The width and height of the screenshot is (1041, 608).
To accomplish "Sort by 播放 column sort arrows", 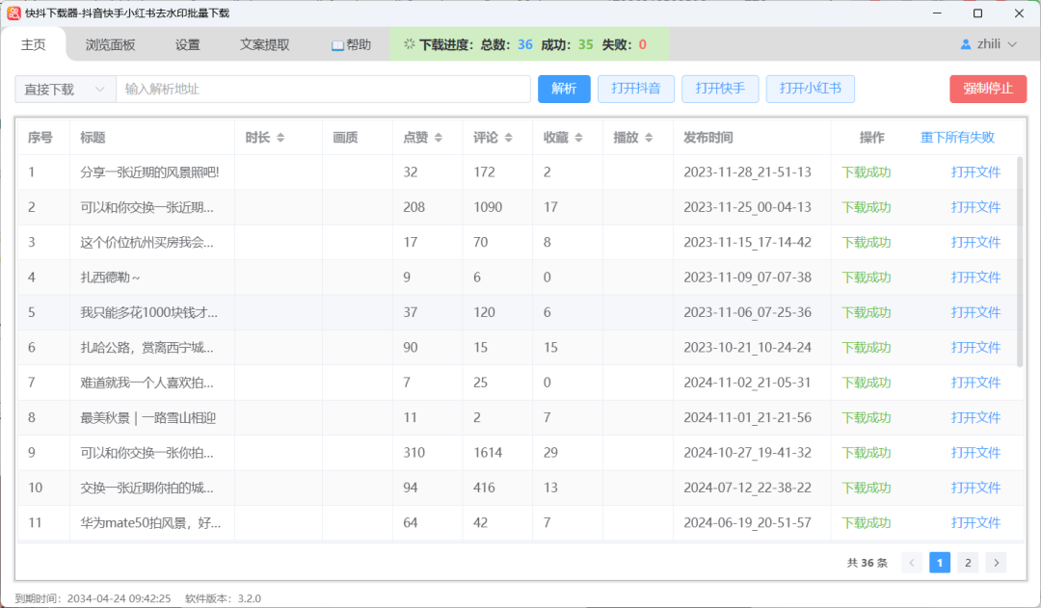I will point(649,138).
